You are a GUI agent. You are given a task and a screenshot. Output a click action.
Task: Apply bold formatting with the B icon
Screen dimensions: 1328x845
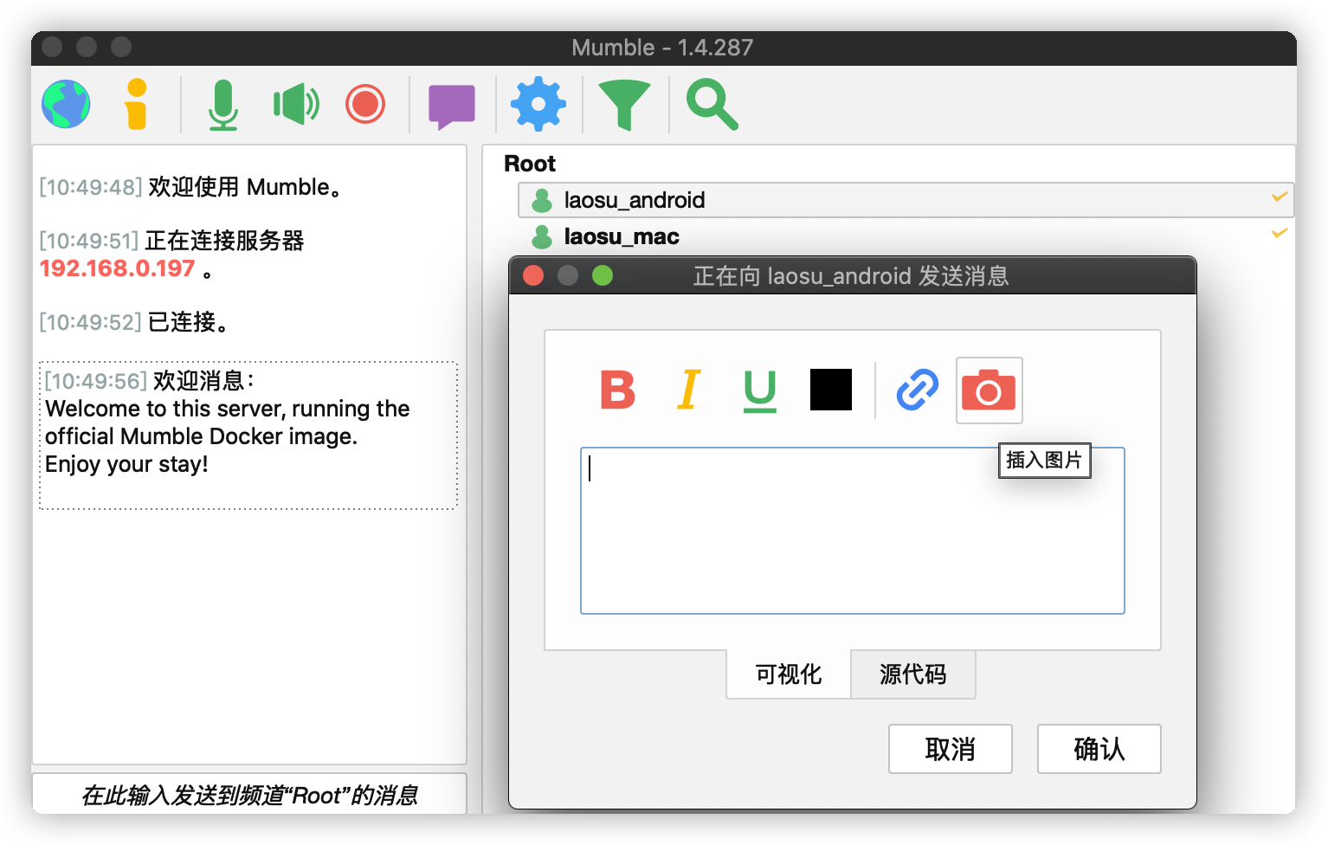click(x=618, y=390)
